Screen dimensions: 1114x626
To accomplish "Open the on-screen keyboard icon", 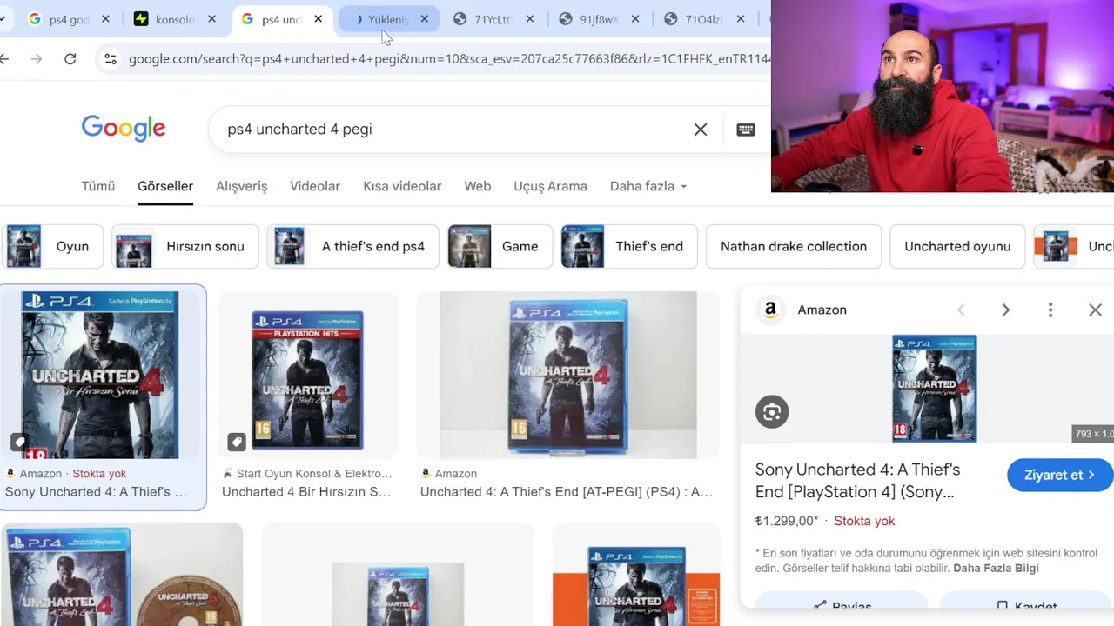I will click(746, 130).
